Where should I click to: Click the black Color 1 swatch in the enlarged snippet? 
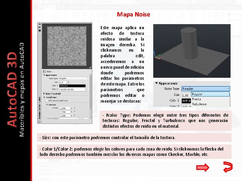click(186, 101)
